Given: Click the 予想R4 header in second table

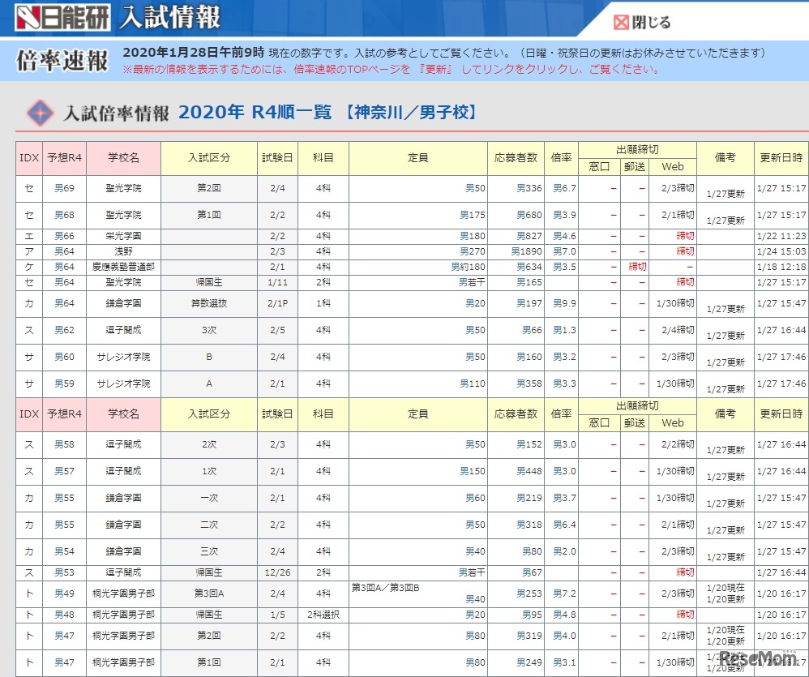Looking at the screenshot, I should click(64, 413).
